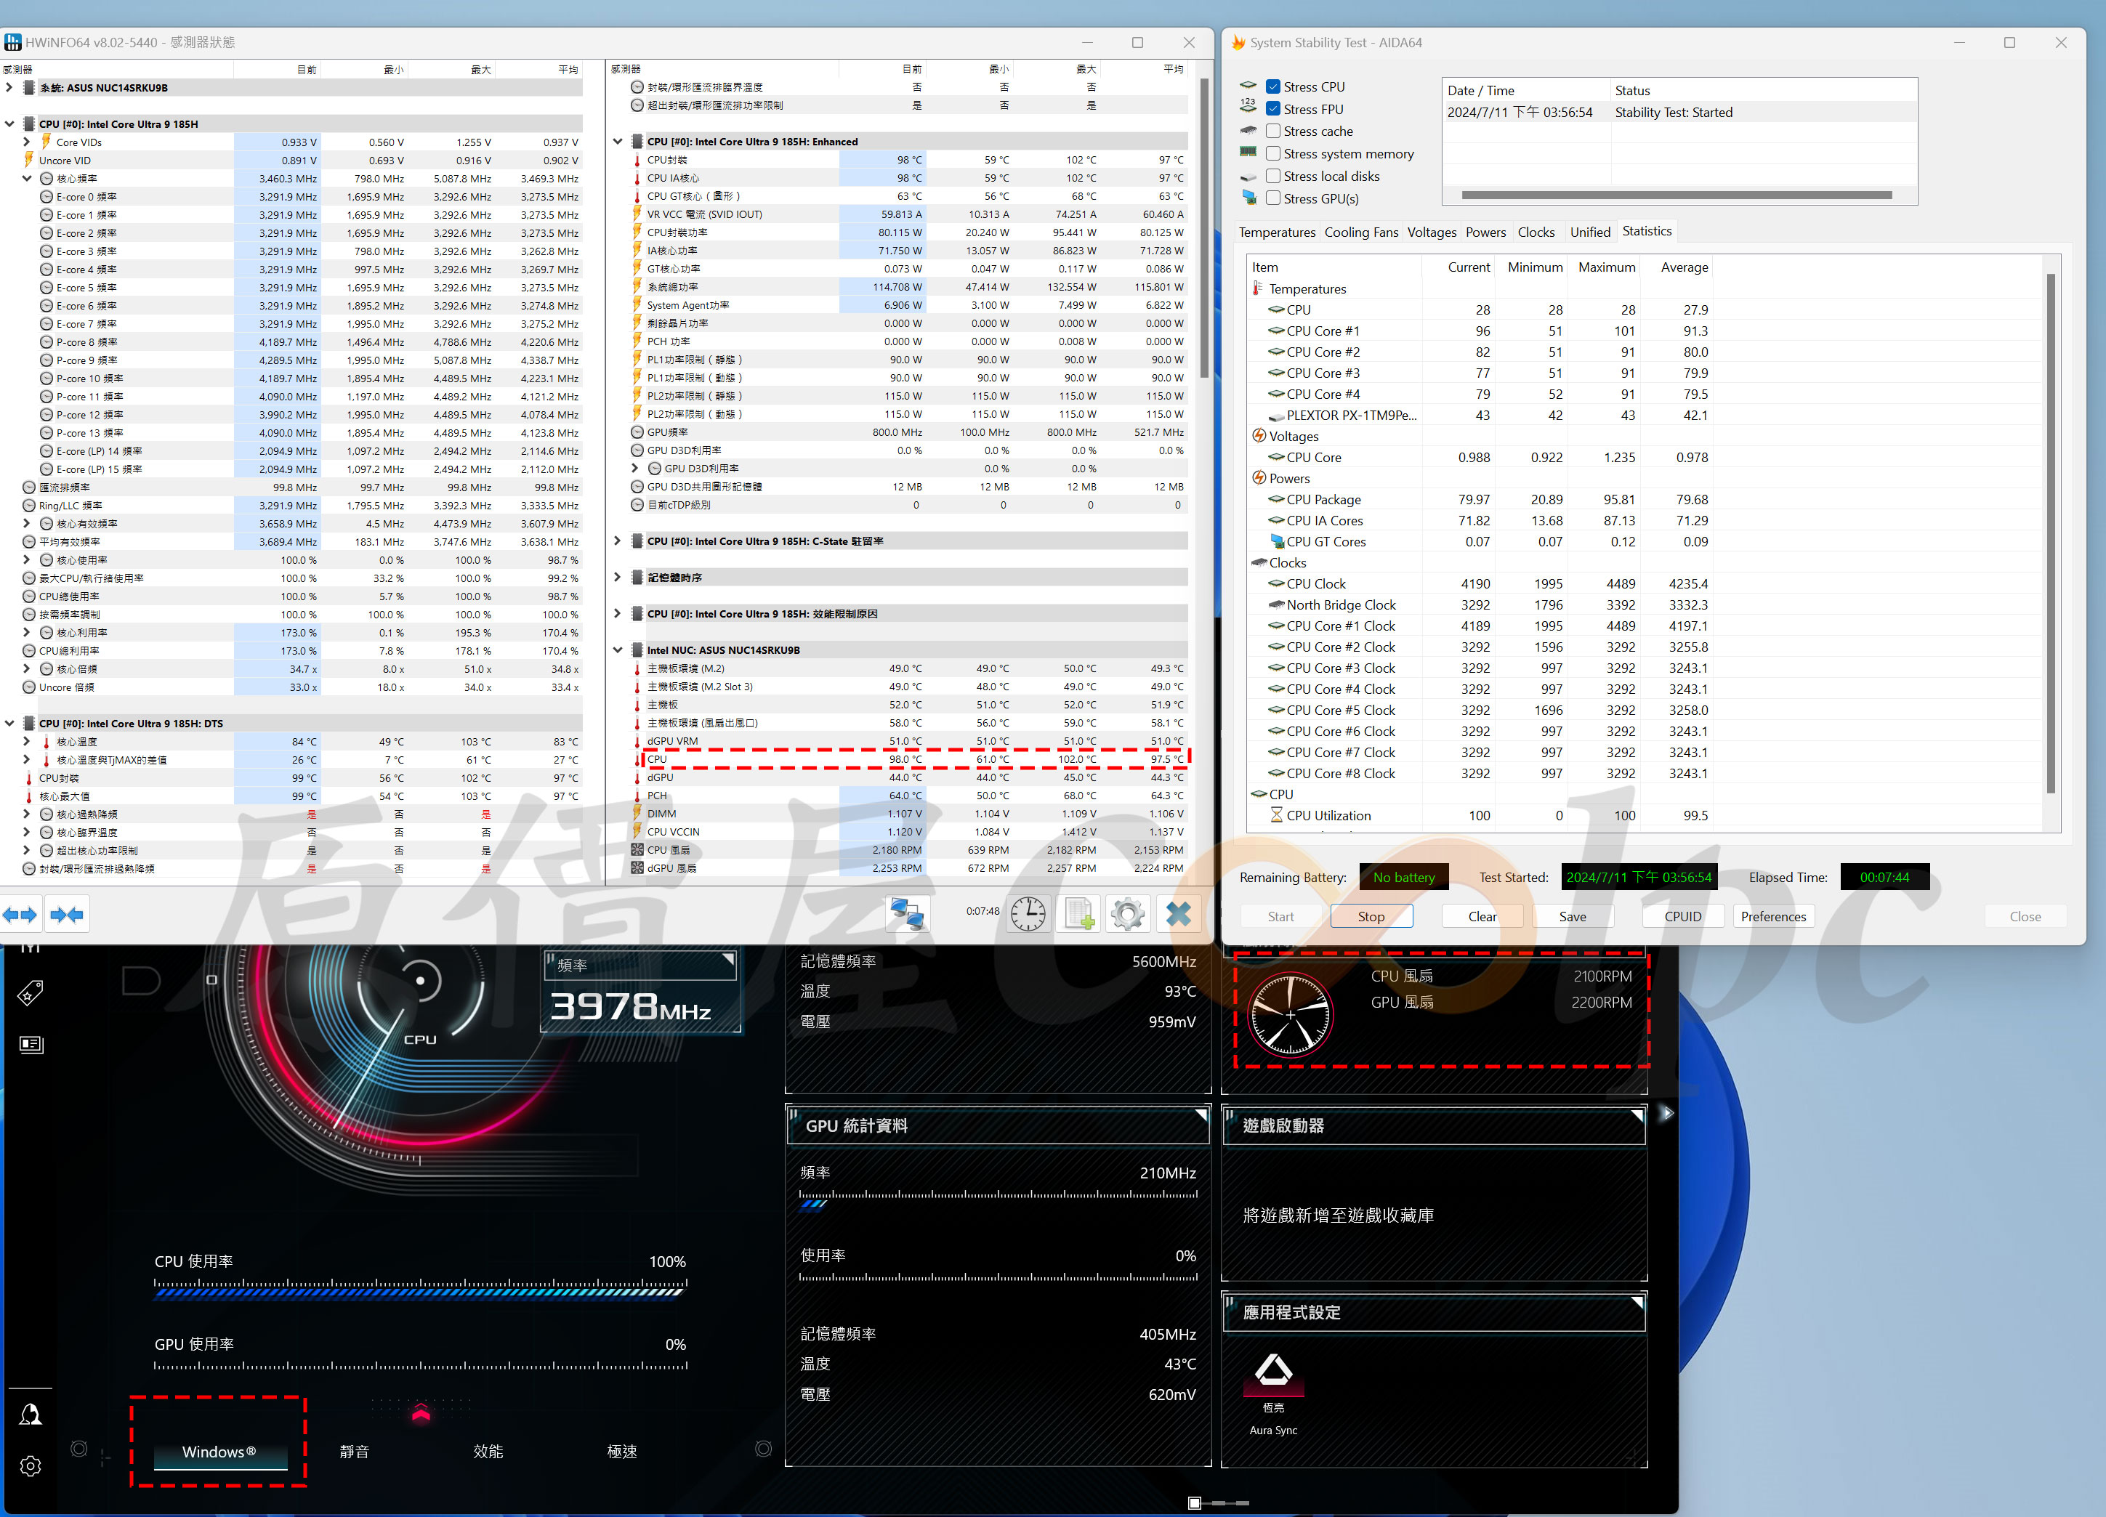Select 靜音 silent mode
Screen dimensions: 2106x1517
pos(354,1451)
